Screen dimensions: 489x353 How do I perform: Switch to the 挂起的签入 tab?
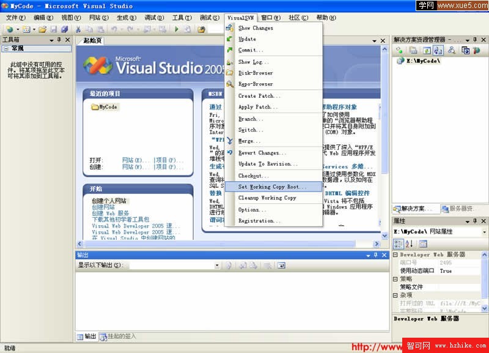118,336
